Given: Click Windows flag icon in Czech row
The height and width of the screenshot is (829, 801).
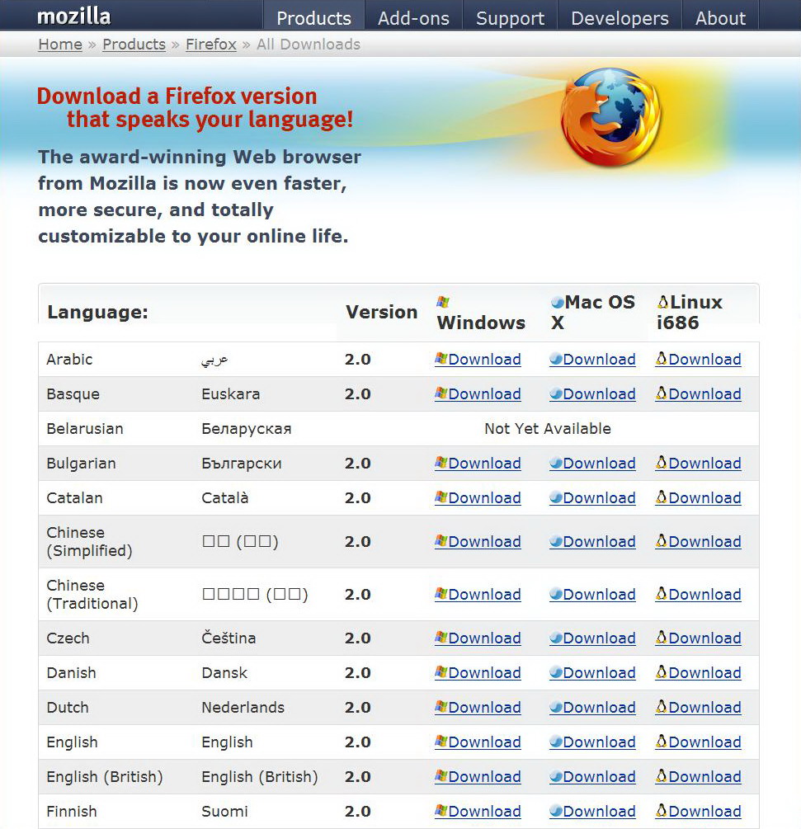Looking at the screenshot, I should click(x=441, y=638).
